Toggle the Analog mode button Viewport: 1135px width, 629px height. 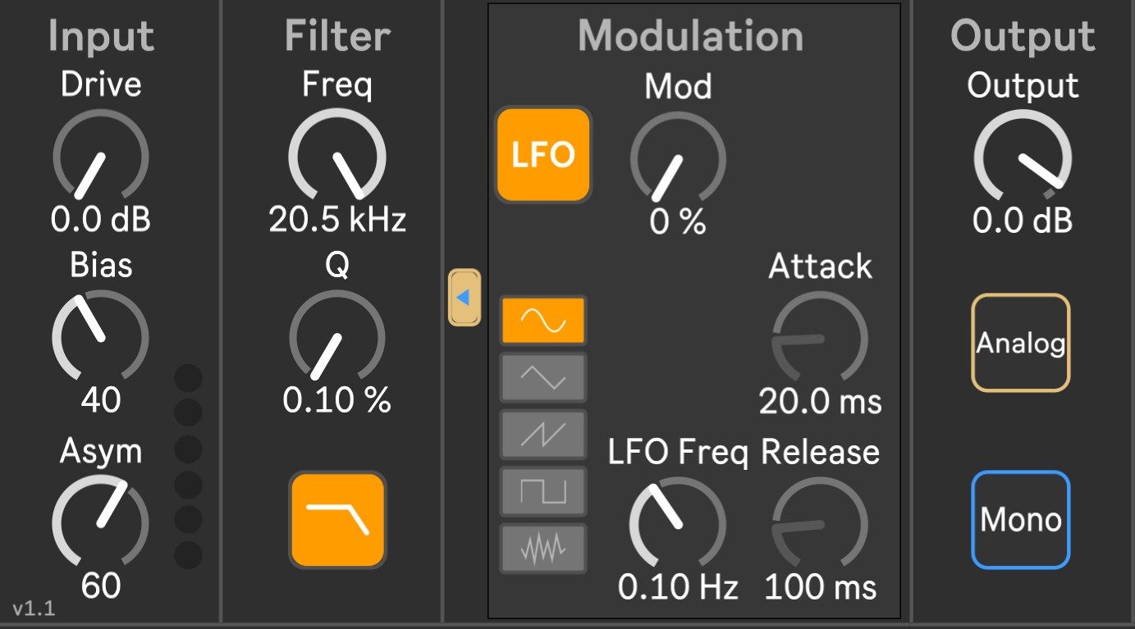click(x=1020, y=343)
